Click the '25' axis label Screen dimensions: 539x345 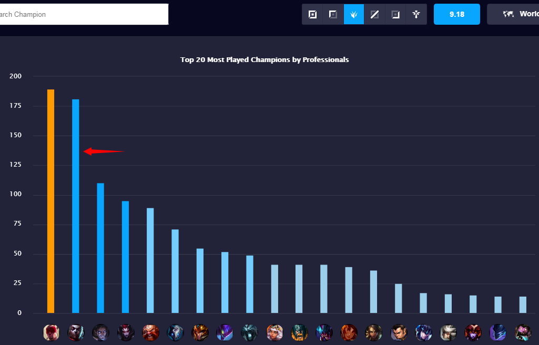point(17,283)
